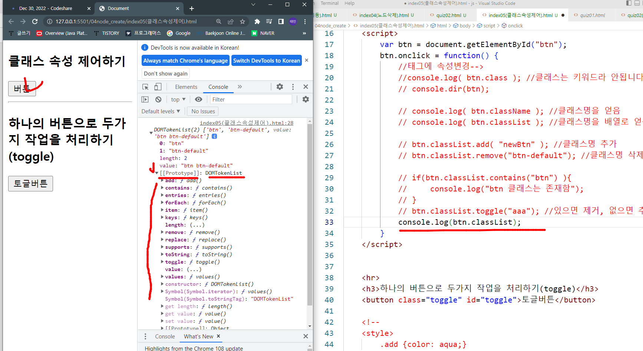Open the Google bookmark
The image size is (643, 351).
click(x=179, y=33)
